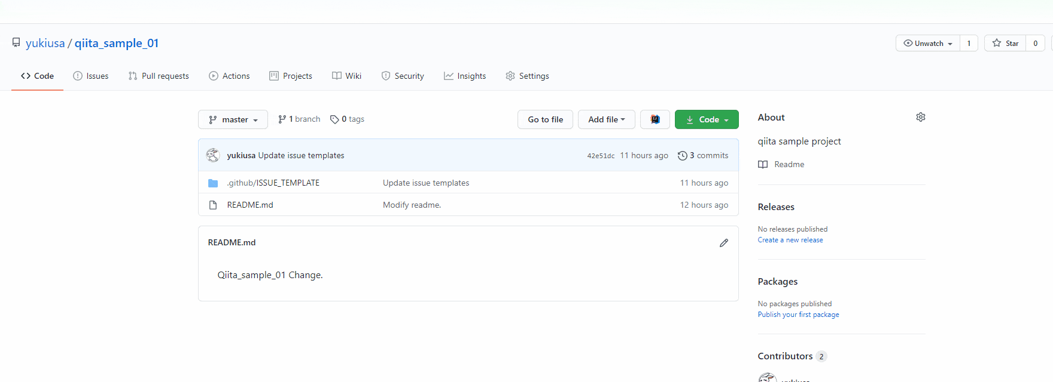This screenshot has width=1053, height=382.
Task: Click the 12 hours ago timestamp for README.md
Action: point(704,205)
